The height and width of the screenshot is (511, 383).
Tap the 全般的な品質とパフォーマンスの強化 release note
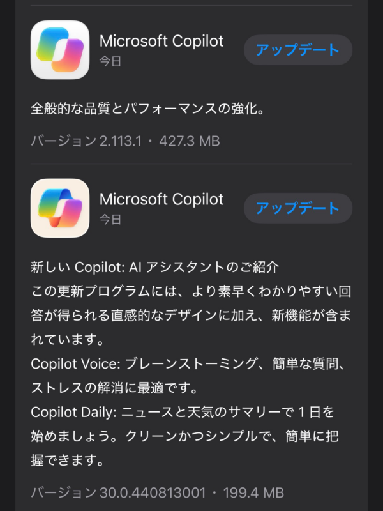pyautogui.click(x=147, y=109)
